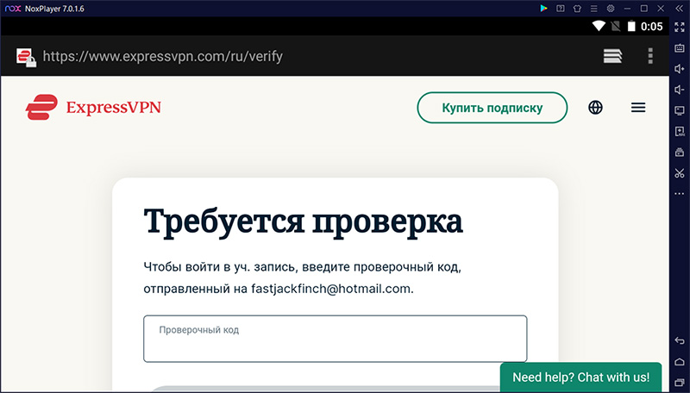Minimize the NoxPlayer window
This screenshot has width=690, height=393.
coord(628,9)
